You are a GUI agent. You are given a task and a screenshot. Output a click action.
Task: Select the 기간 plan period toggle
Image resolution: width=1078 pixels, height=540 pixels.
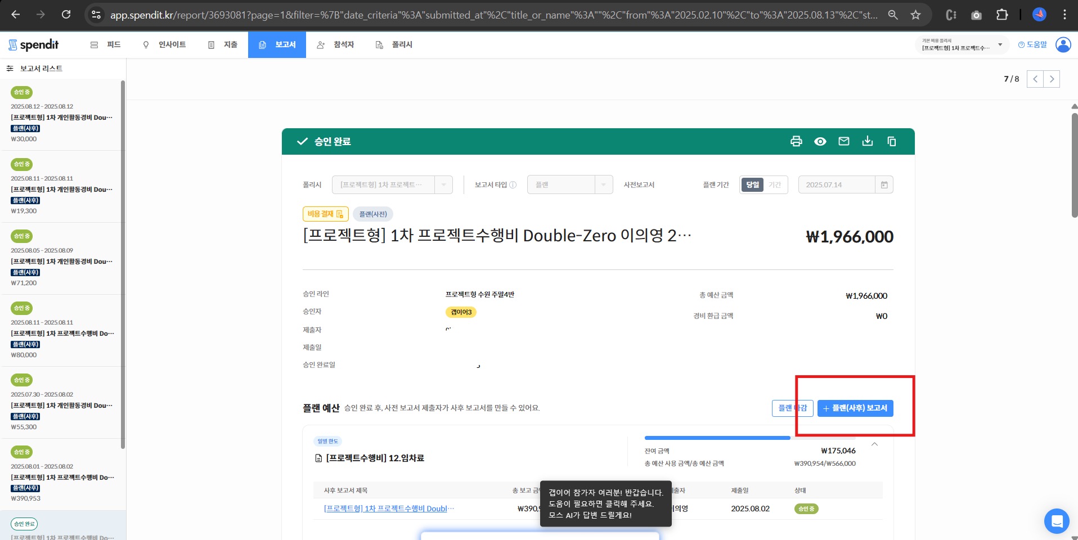pos(775,184)
